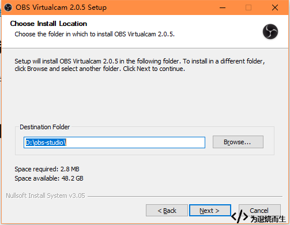Open the Browse folder dialog
The width and height of the screenshot is (290, 225).
(238, 142)
